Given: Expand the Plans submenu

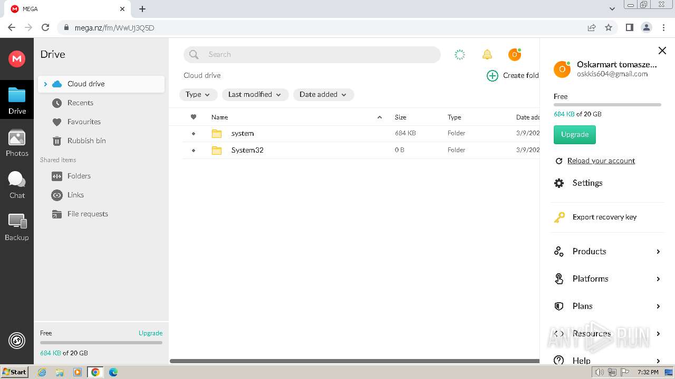Looking at the screenshot, I should point(658,306).
